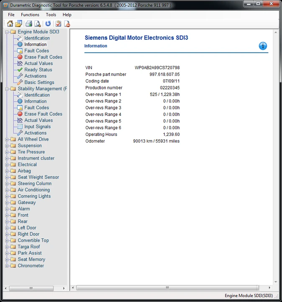Image resolution: width=282 pixels, height=302 pixels.
Task: Select the Electrical folder
Action: pos(27,164)
